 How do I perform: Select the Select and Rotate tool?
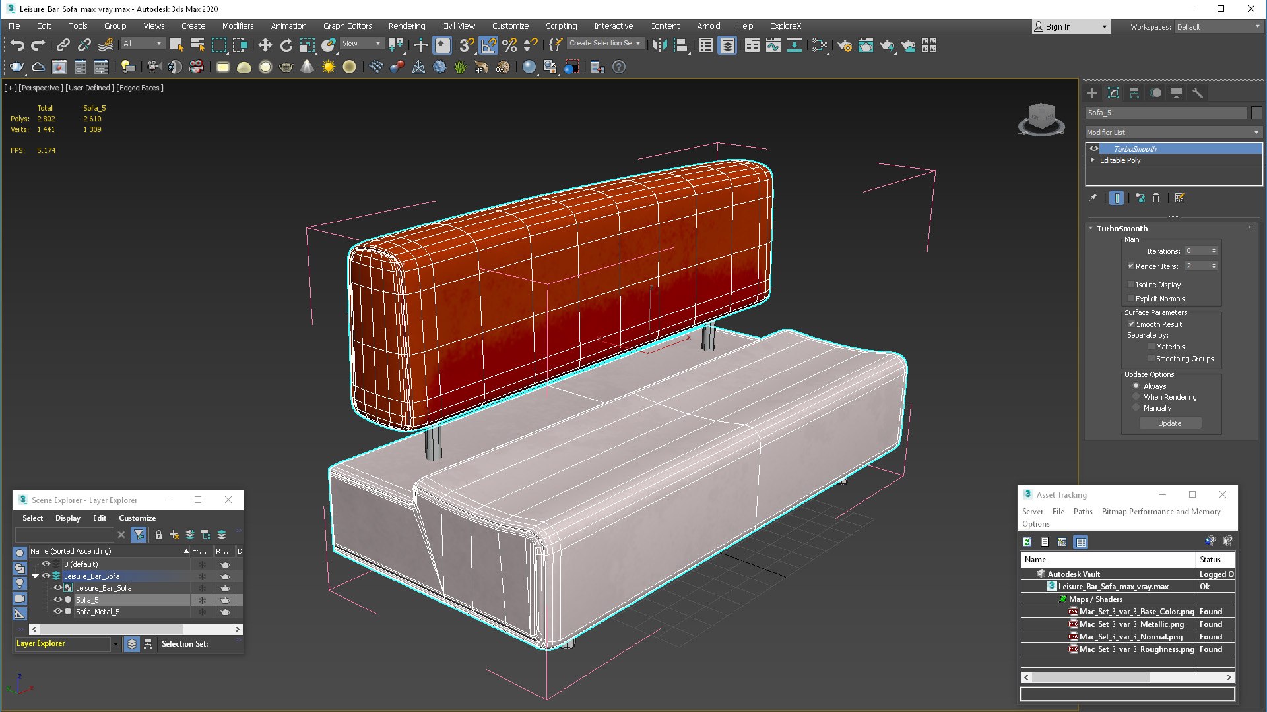pos(286,45)
